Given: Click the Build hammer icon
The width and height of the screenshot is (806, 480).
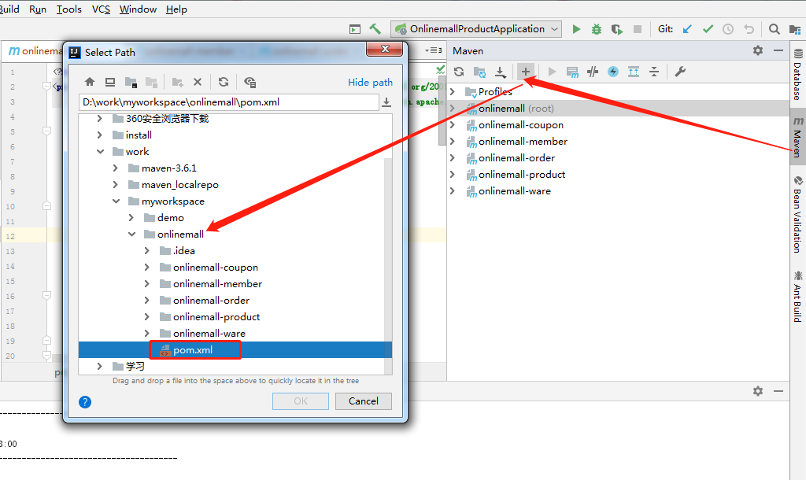Looking at the screenshot, I should click(375, 29).
